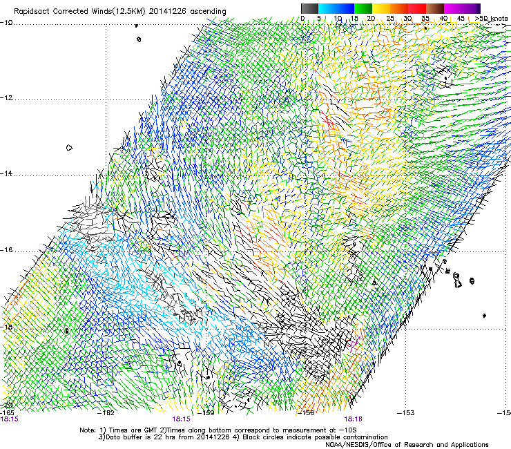Click the '25' legend scale label

coord(390,19)
